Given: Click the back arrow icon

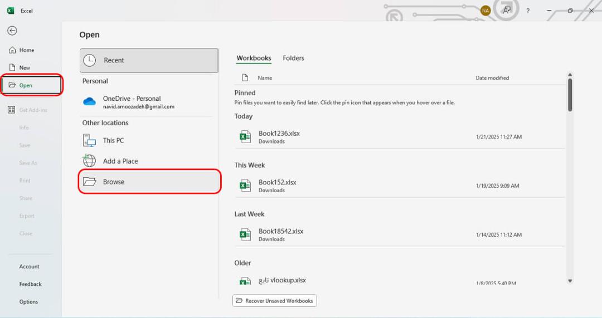Looking at the screenshot, I should pos(12,31).
